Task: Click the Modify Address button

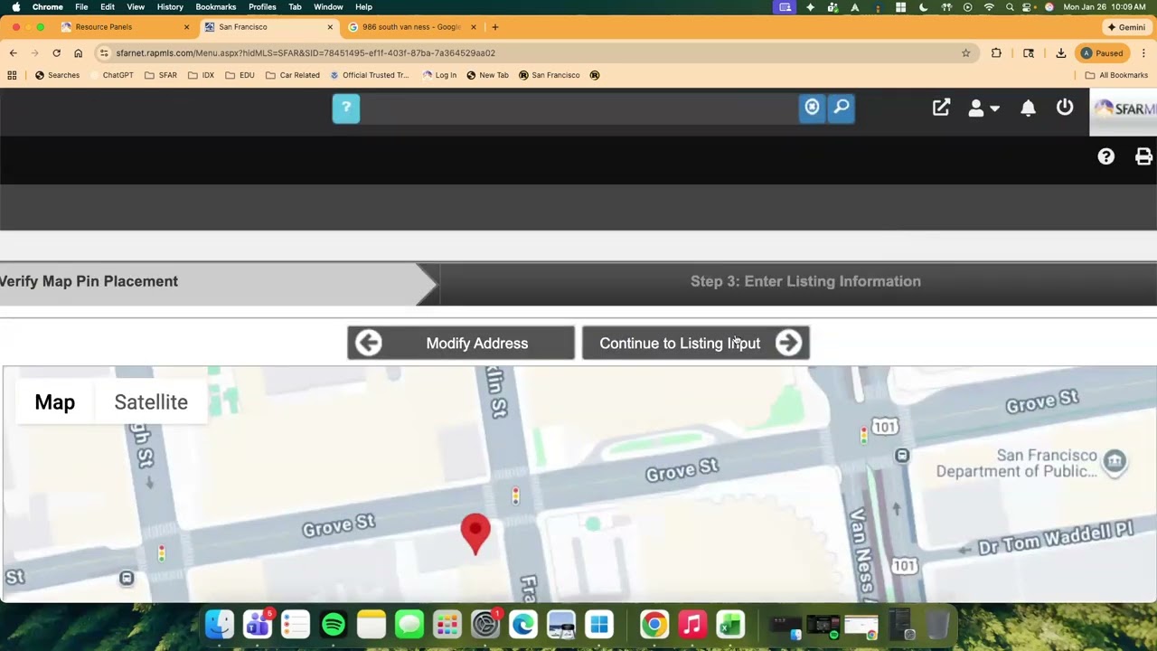Action: pos(461,343)
